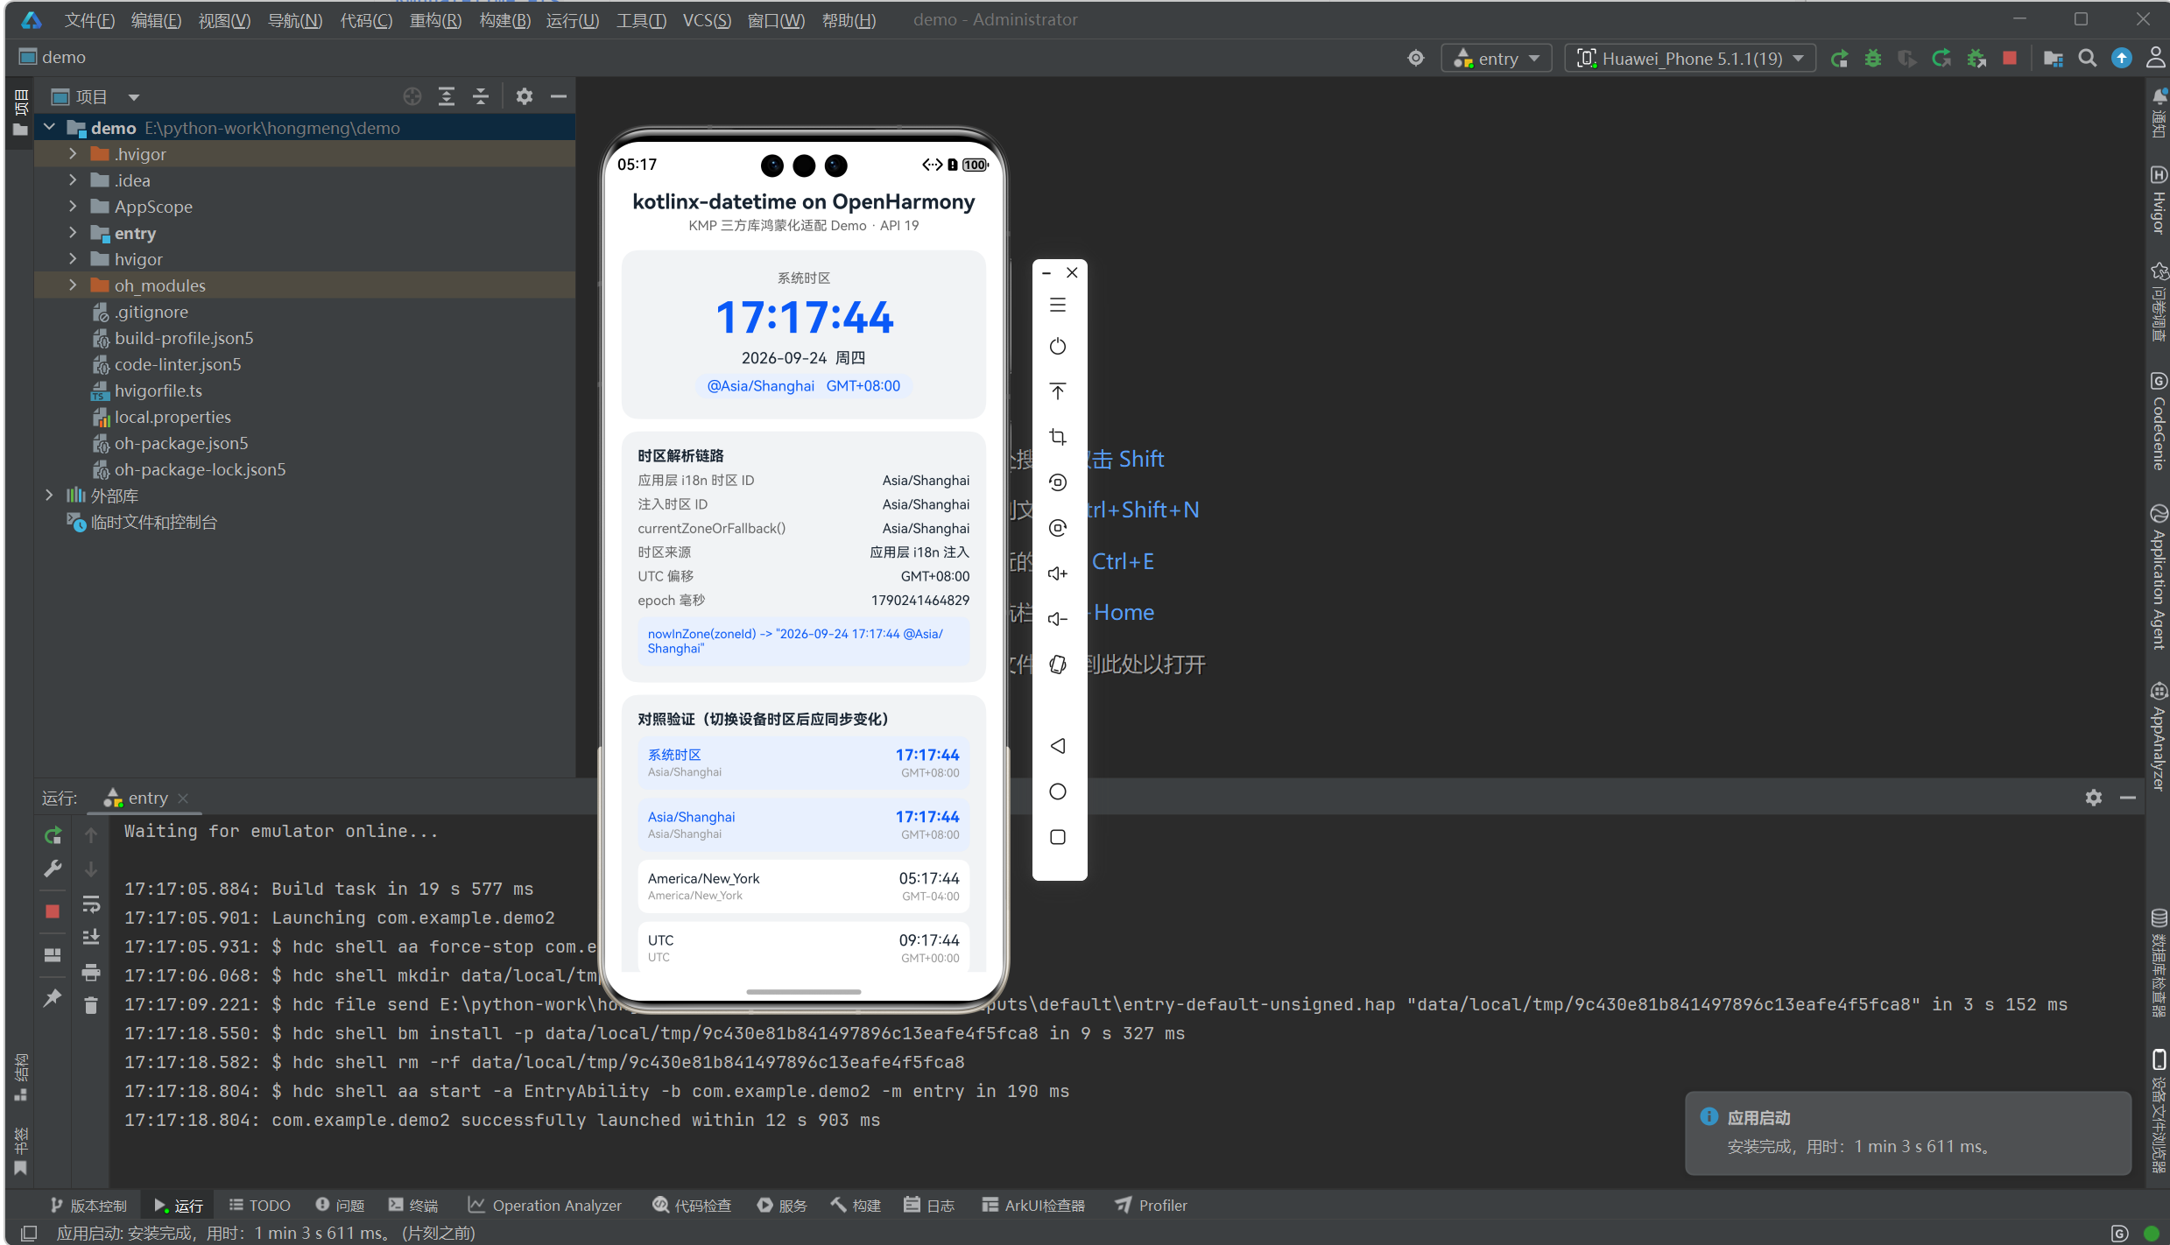Viewport: 2170px width, 1245px height.
Task: Toggle the Notifications sidebar panel
Action: point(2159,114)
